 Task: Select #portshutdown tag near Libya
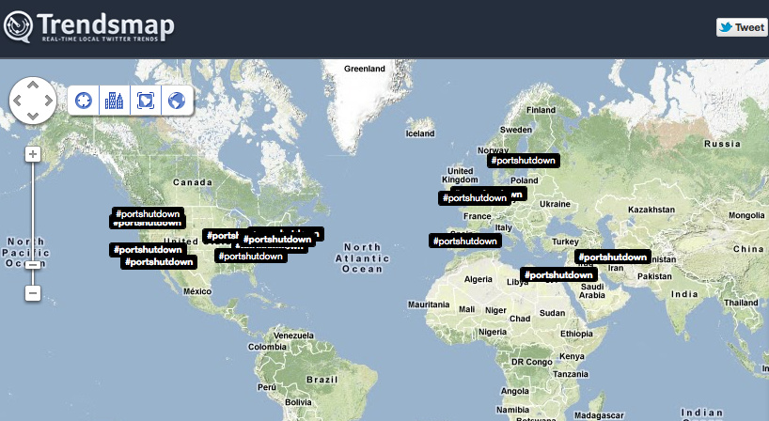(558, 275)
